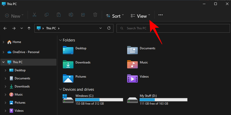Viewport: 231px width, 115px height.
Task: Click the "111 GB free of 163 GB" text
Action: pyautogui.click(x=154, y=104)
